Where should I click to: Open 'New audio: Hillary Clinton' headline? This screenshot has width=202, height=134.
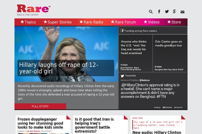[157, 132]
